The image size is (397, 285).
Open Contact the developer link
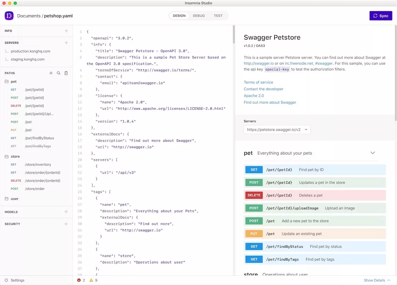click(x=263, y=89)
